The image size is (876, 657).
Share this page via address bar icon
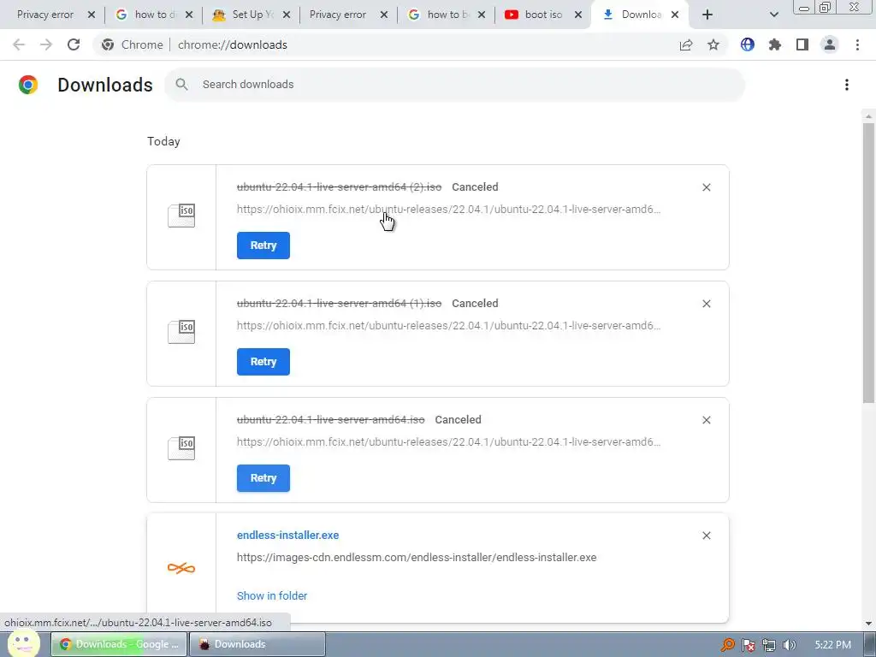point(686,44)
